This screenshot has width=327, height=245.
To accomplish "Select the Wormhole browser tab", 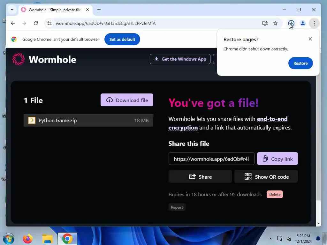I will coord(56,10).
